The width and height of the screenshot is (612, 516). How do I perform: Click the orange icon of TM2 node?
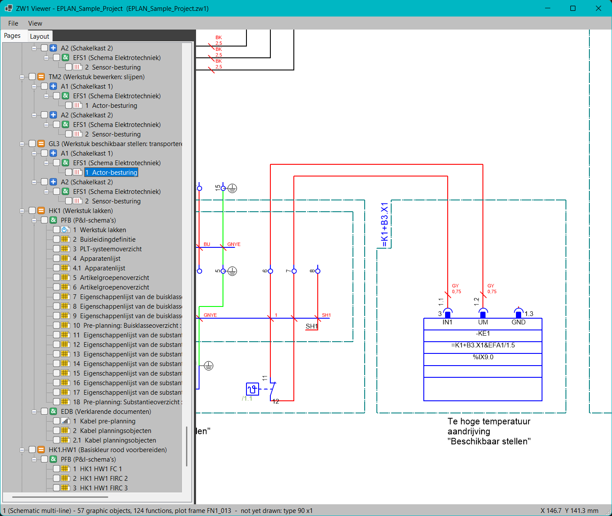pyautogui.click(x=41, y=77)
